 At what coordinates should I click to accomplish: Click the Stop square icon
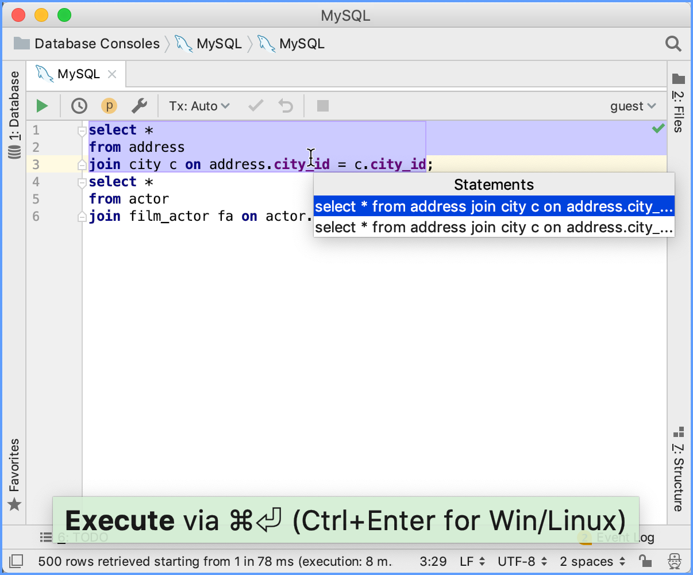323,106
